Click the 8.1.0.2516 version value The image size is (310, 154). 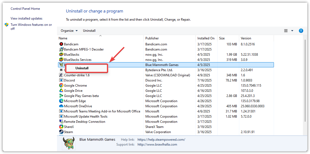click(x=248, y=44)
